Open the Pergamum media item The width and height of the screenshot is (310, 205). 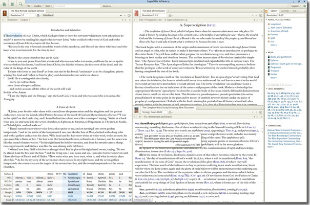276,67
